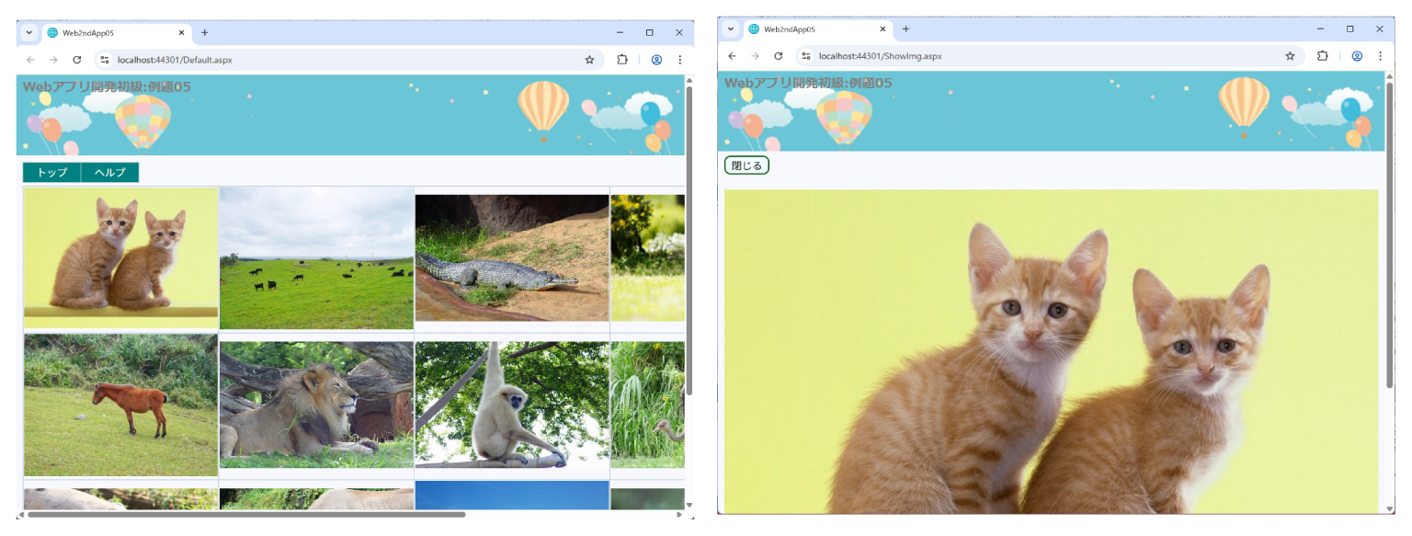The height and width of the screenshot is (536, 1412).
Task: Open the tab search chevron in the right window
Action: tap(730, 29)
